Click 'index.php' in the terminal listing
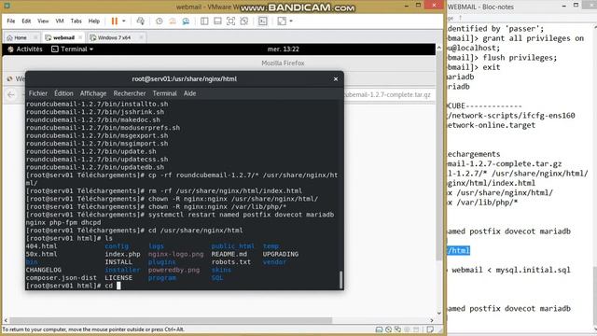This screenshot has height=336, width=597. tap(122, 254)
